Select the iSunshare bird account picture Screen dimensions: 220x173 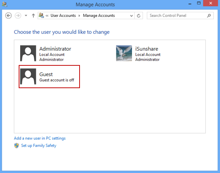point(124,53)
